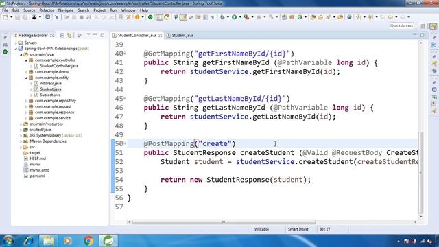The image size is (439, 247).
Task: Click the editor horizontal scrollbar thumb
Action: pyautogui.click(x=224, y=222)
